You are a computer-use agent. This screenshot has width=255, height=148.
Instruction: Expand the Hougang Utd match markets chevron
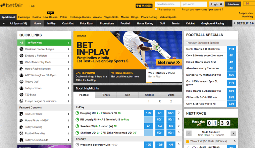[x=179, y=113]
